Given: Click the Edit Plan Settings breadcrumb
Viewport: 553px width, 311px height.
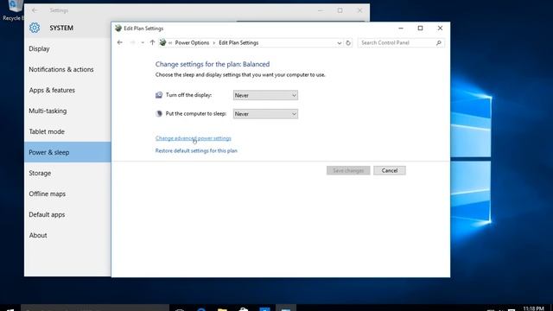Looking at the screenshot, I should pos(238,42).
